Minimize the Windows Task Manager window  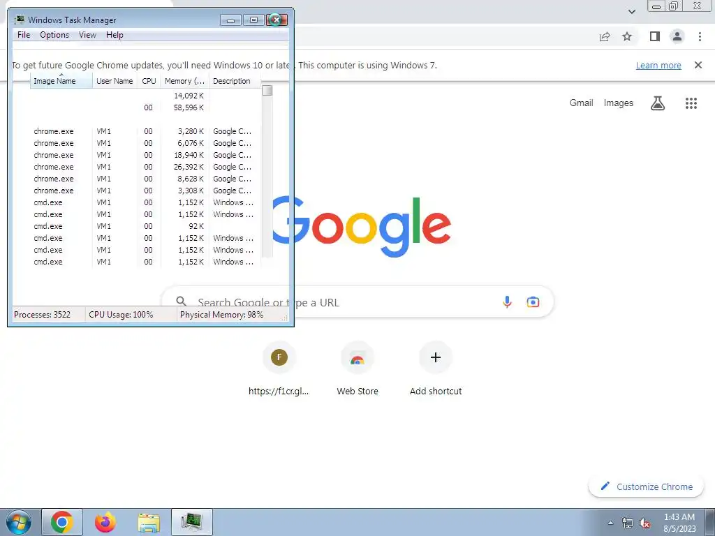230,20
